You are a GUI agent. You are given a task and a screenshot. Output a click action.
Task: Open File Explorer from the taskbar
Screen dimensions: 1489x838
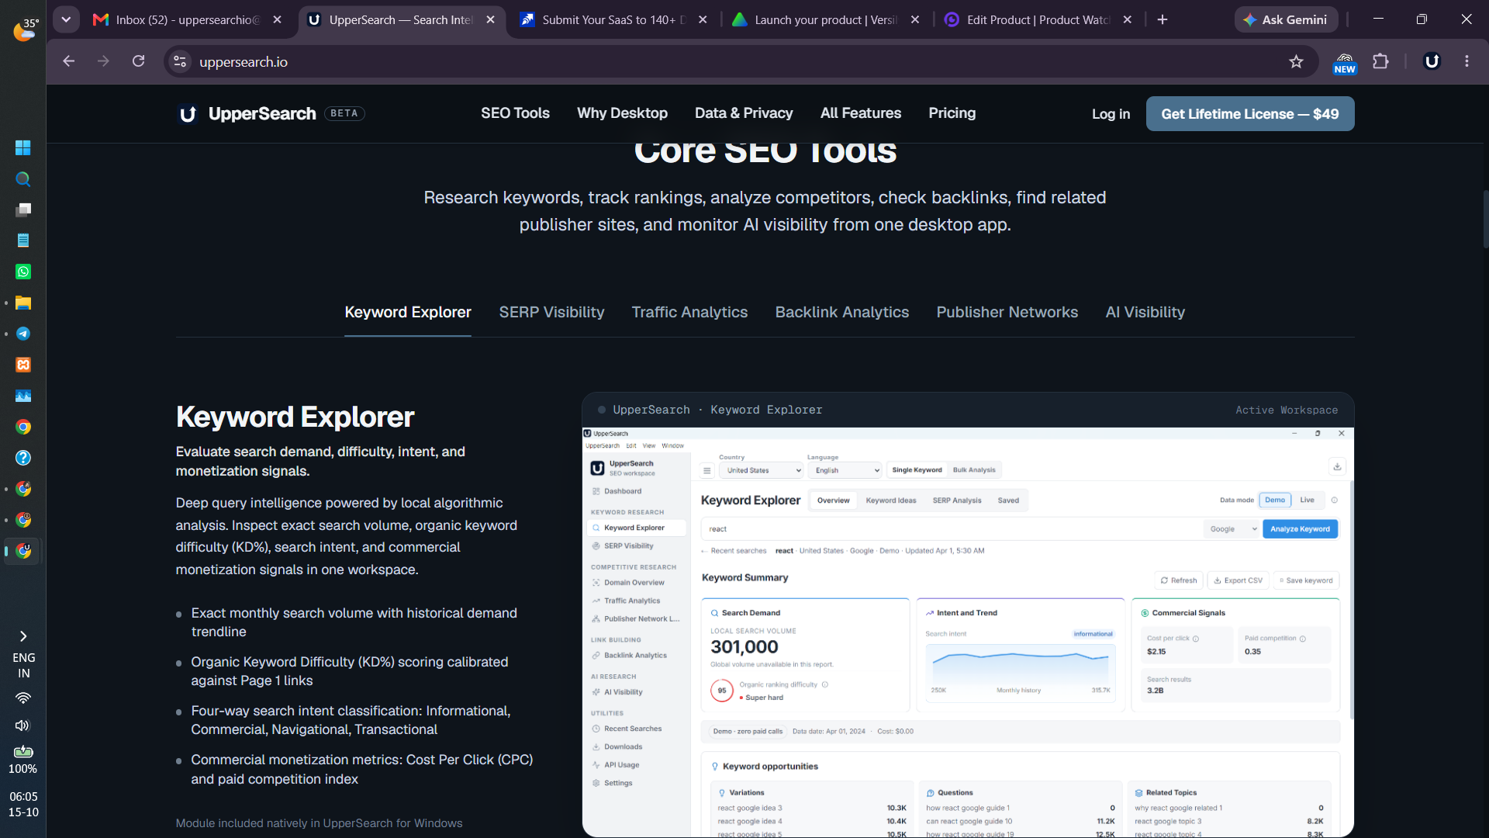click(23, 303)
